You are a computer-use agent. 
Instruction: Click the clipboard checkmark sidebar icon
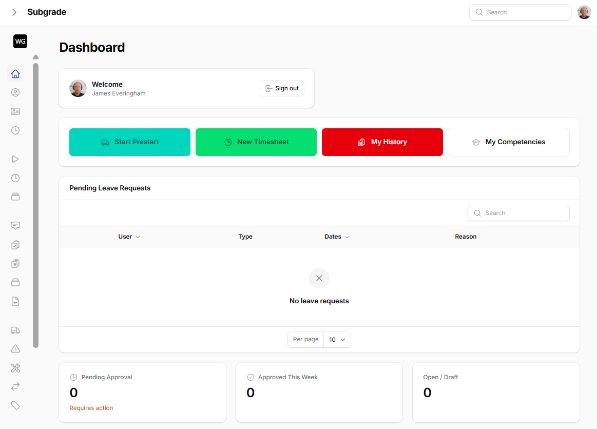15,245
